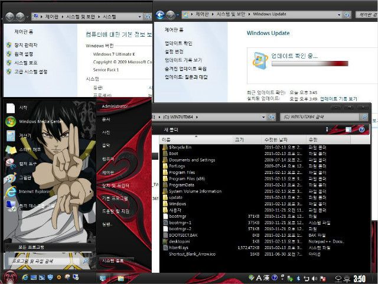Expand Internet Explorer jump list arrow
Viewport: 378px width, 284px height.
click(x=91, y=192)
